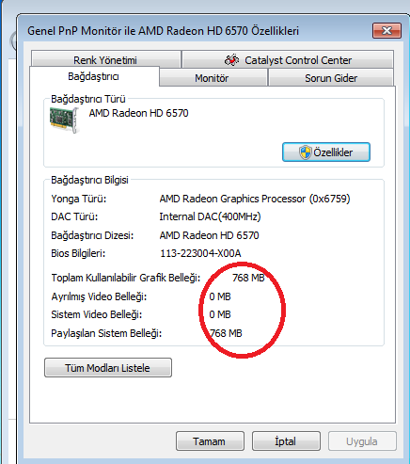The image size is (410, 464).
Task: Open the Renk Yönetimi tab
Action: pyautogui.click(x=106, y=59)
